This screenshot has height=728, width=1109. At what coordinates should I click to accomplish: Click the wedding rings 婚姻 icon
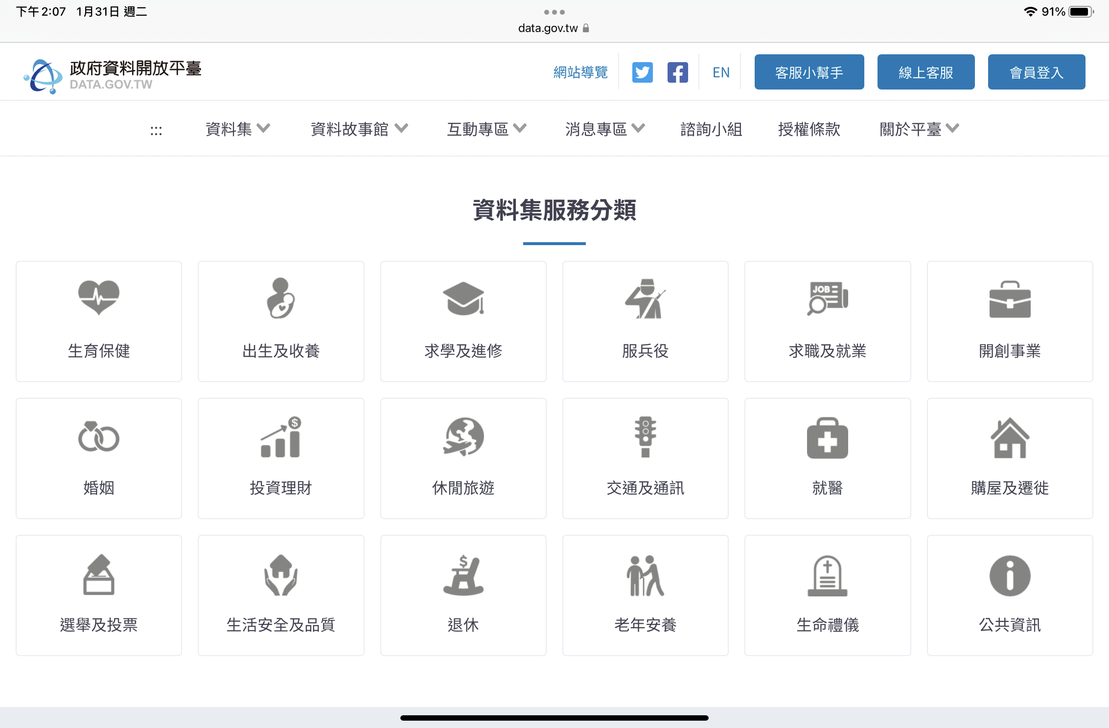[99, 437]
